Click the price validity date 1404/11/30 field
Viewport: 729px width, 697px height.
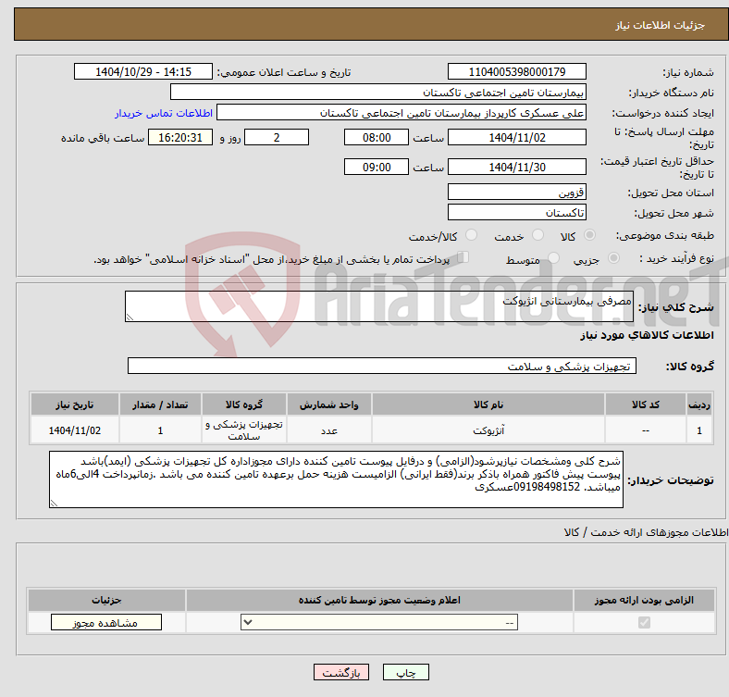point(516,167)
